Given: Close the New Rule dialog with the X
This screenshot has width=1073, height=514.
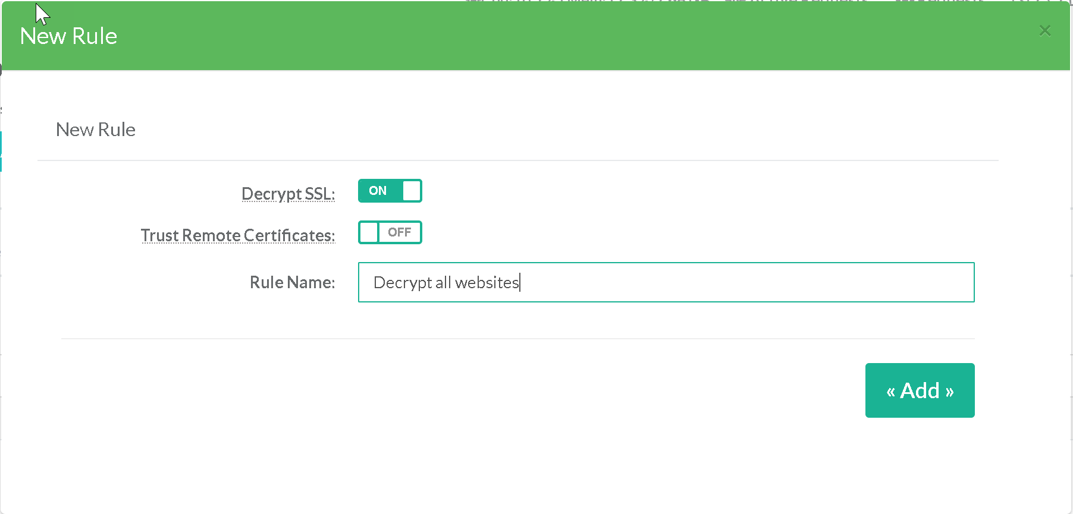Looking at the screenshot, I should [1044, 31].
